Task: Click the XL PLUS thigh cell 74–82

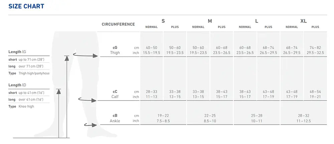Action: tap(315, 48)
